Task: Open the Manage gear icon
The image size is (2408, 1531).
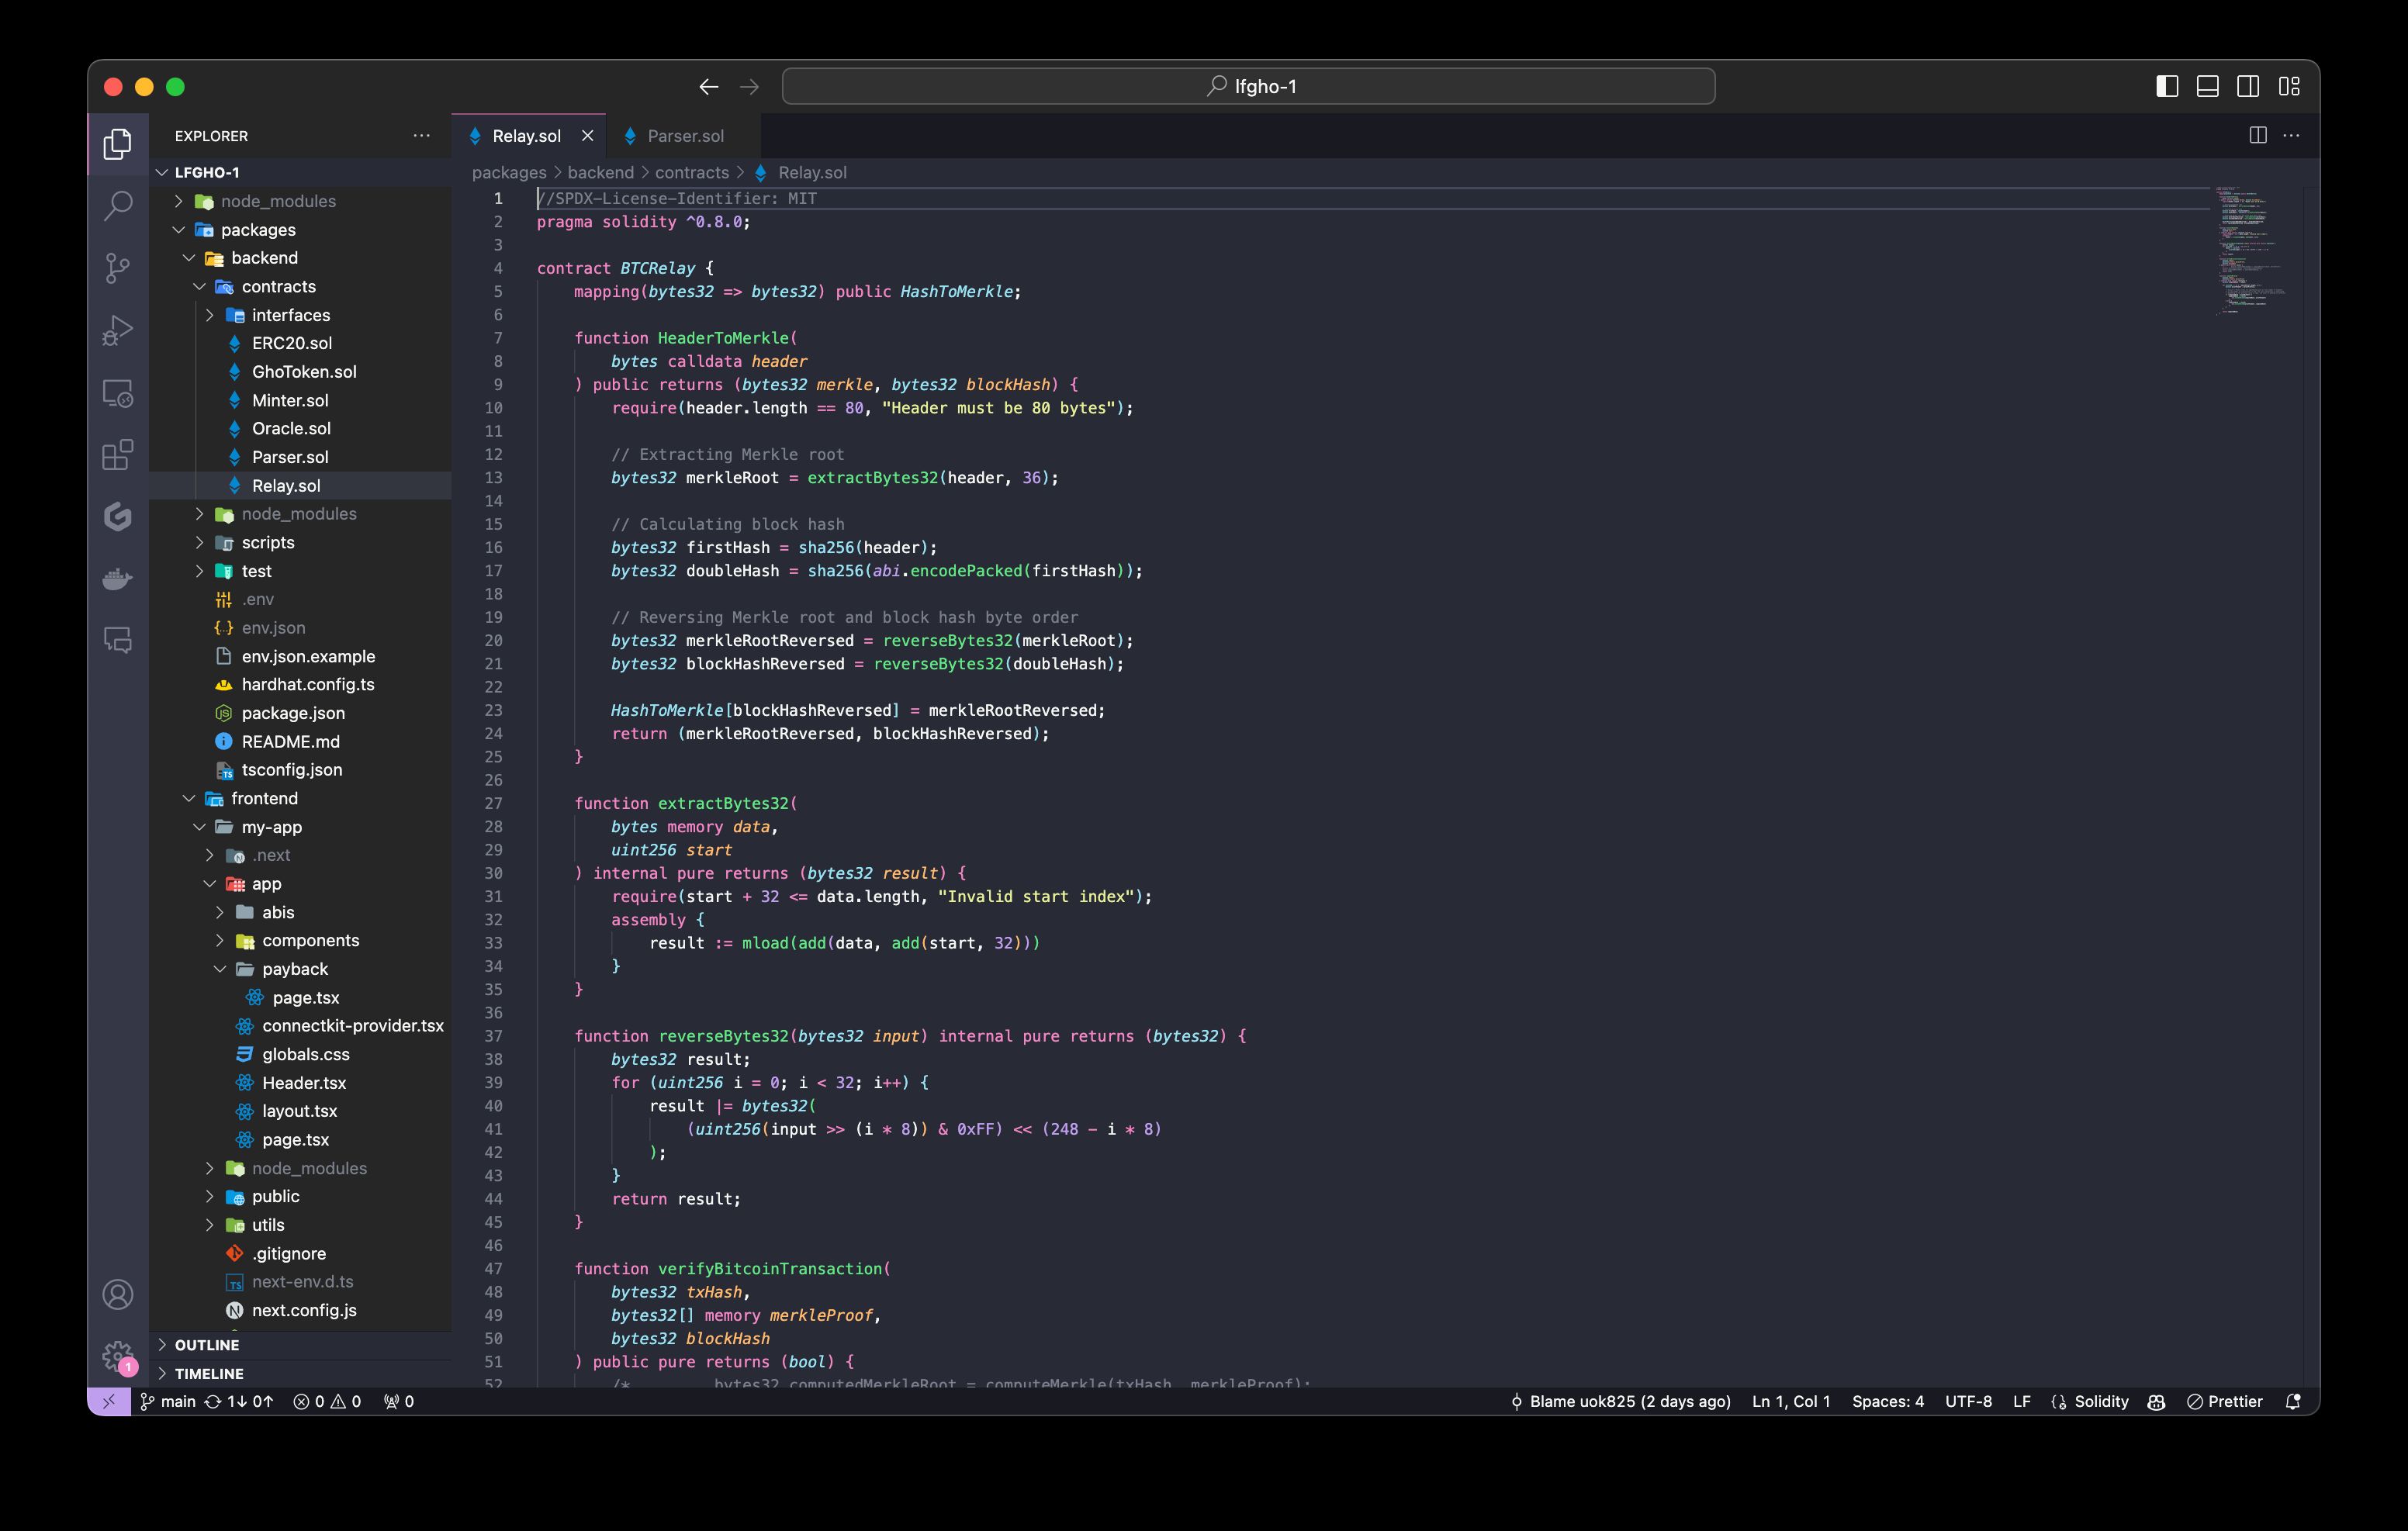Action: [118, 1357]
